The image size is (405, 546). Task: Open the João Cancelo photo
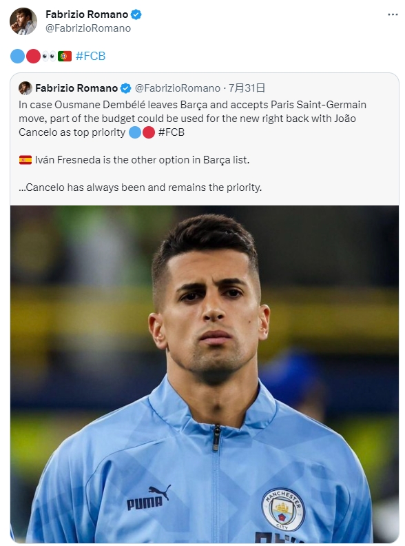click(x=205, y=374)
